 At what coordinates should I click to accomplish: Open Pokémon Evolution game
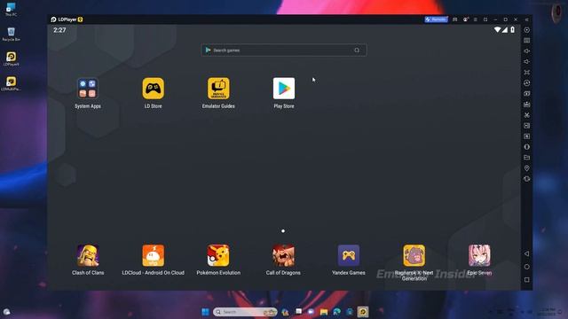point(218,255)
